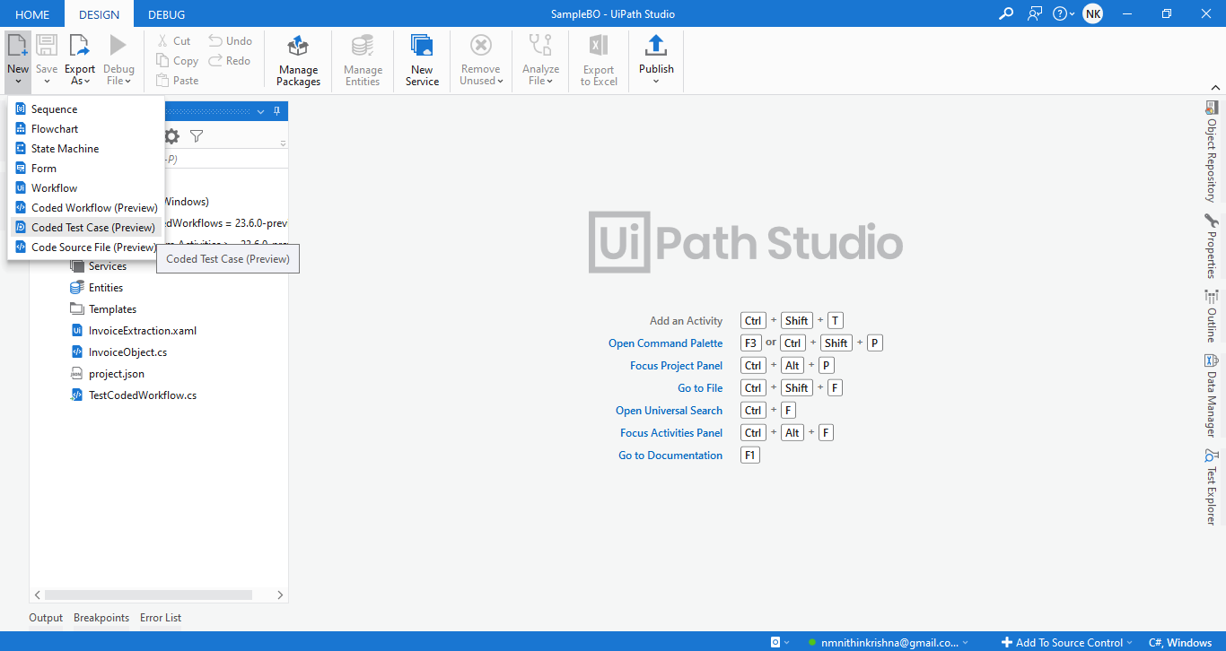Image resolution: width=1226 pixels, height=651 pixels.
Task: Click the Export As icon
Action: pos(79,46)
